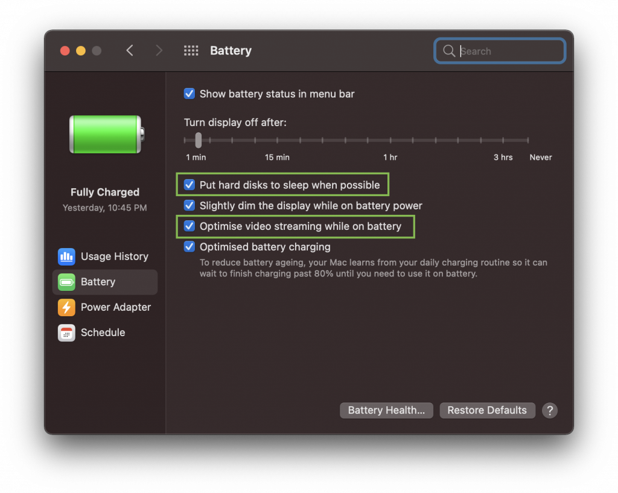This screenshot has height=493, width=618.
Task: Click 'Yesterday, 10:45 PM' timestamp
Action: tap(105, 208)
